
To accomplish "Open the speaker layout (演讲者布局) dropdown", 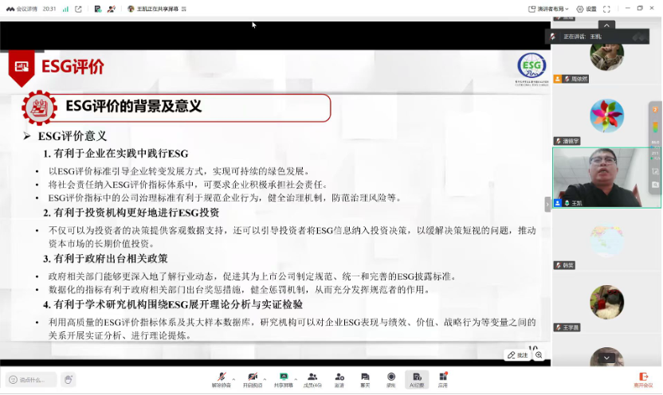I will [x=548, y=9].
